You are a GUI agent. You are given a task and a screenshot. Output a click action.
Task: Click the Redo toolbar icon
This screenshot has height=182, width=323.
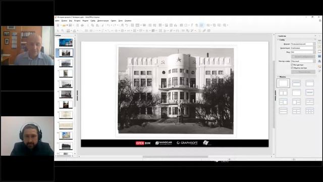(115, 25)
